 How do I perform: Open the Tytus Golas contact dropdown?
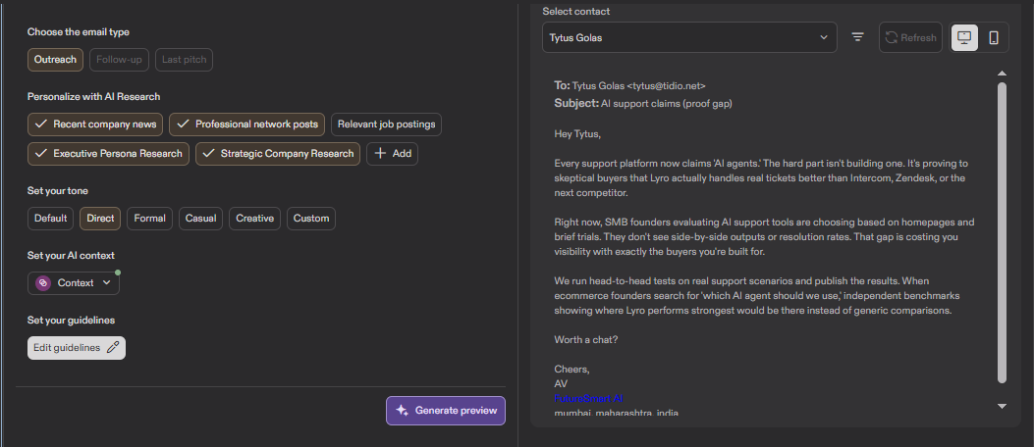689,37
